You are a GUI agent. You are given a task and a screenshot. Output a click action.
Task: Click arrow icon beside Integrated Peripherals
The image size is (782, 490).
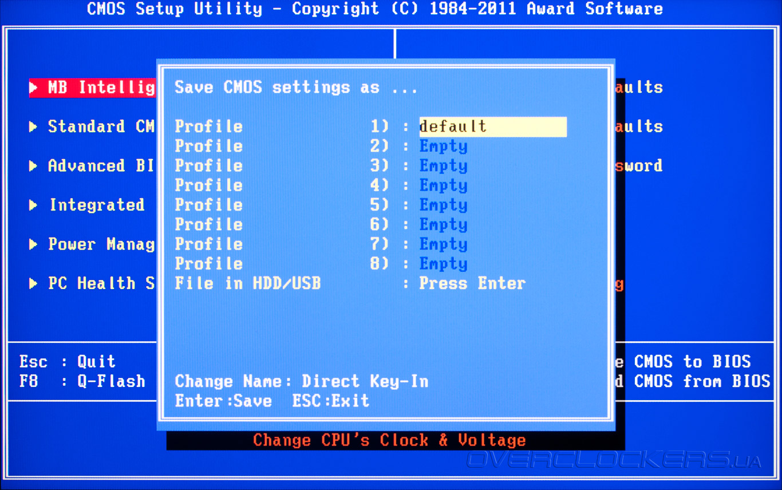point(33,205)
